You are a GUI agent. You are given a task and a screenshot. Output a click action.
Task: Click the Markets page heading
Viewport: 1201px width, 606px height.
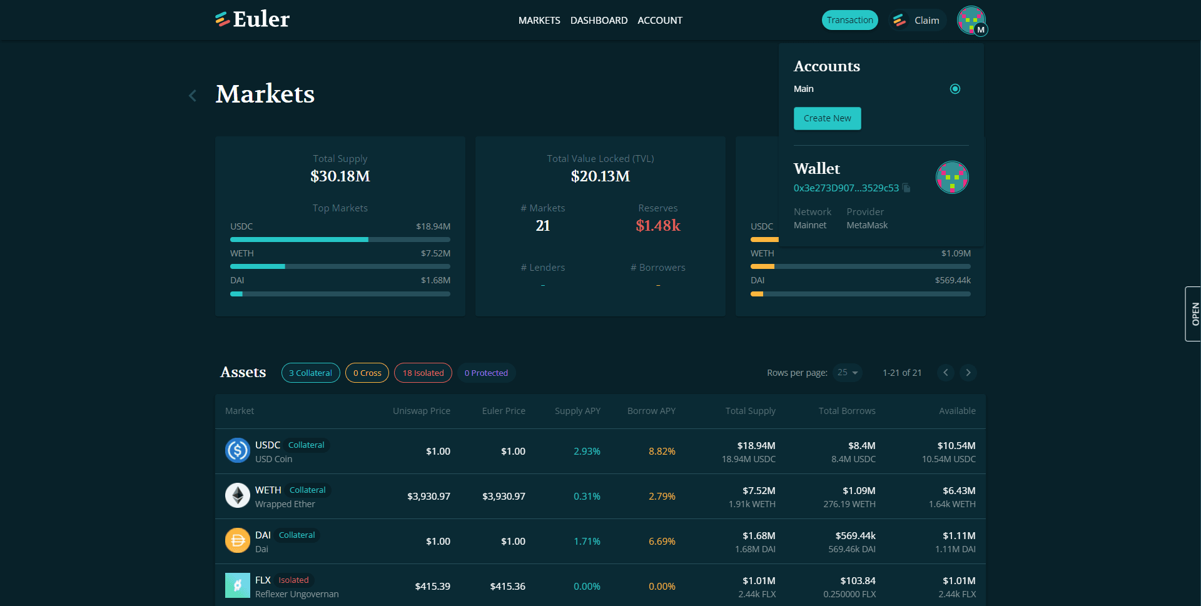(265, 94)
